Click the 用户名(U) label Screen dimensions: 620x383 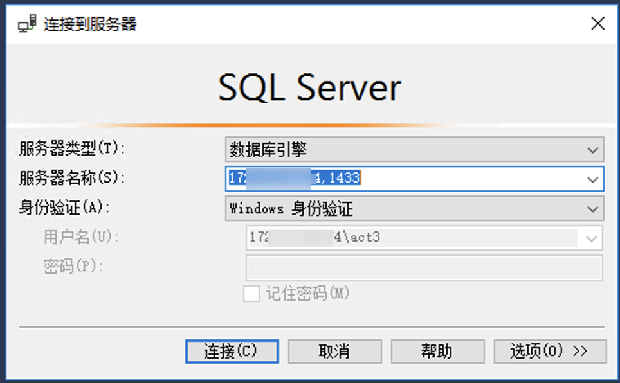click(x=82, y=237)
